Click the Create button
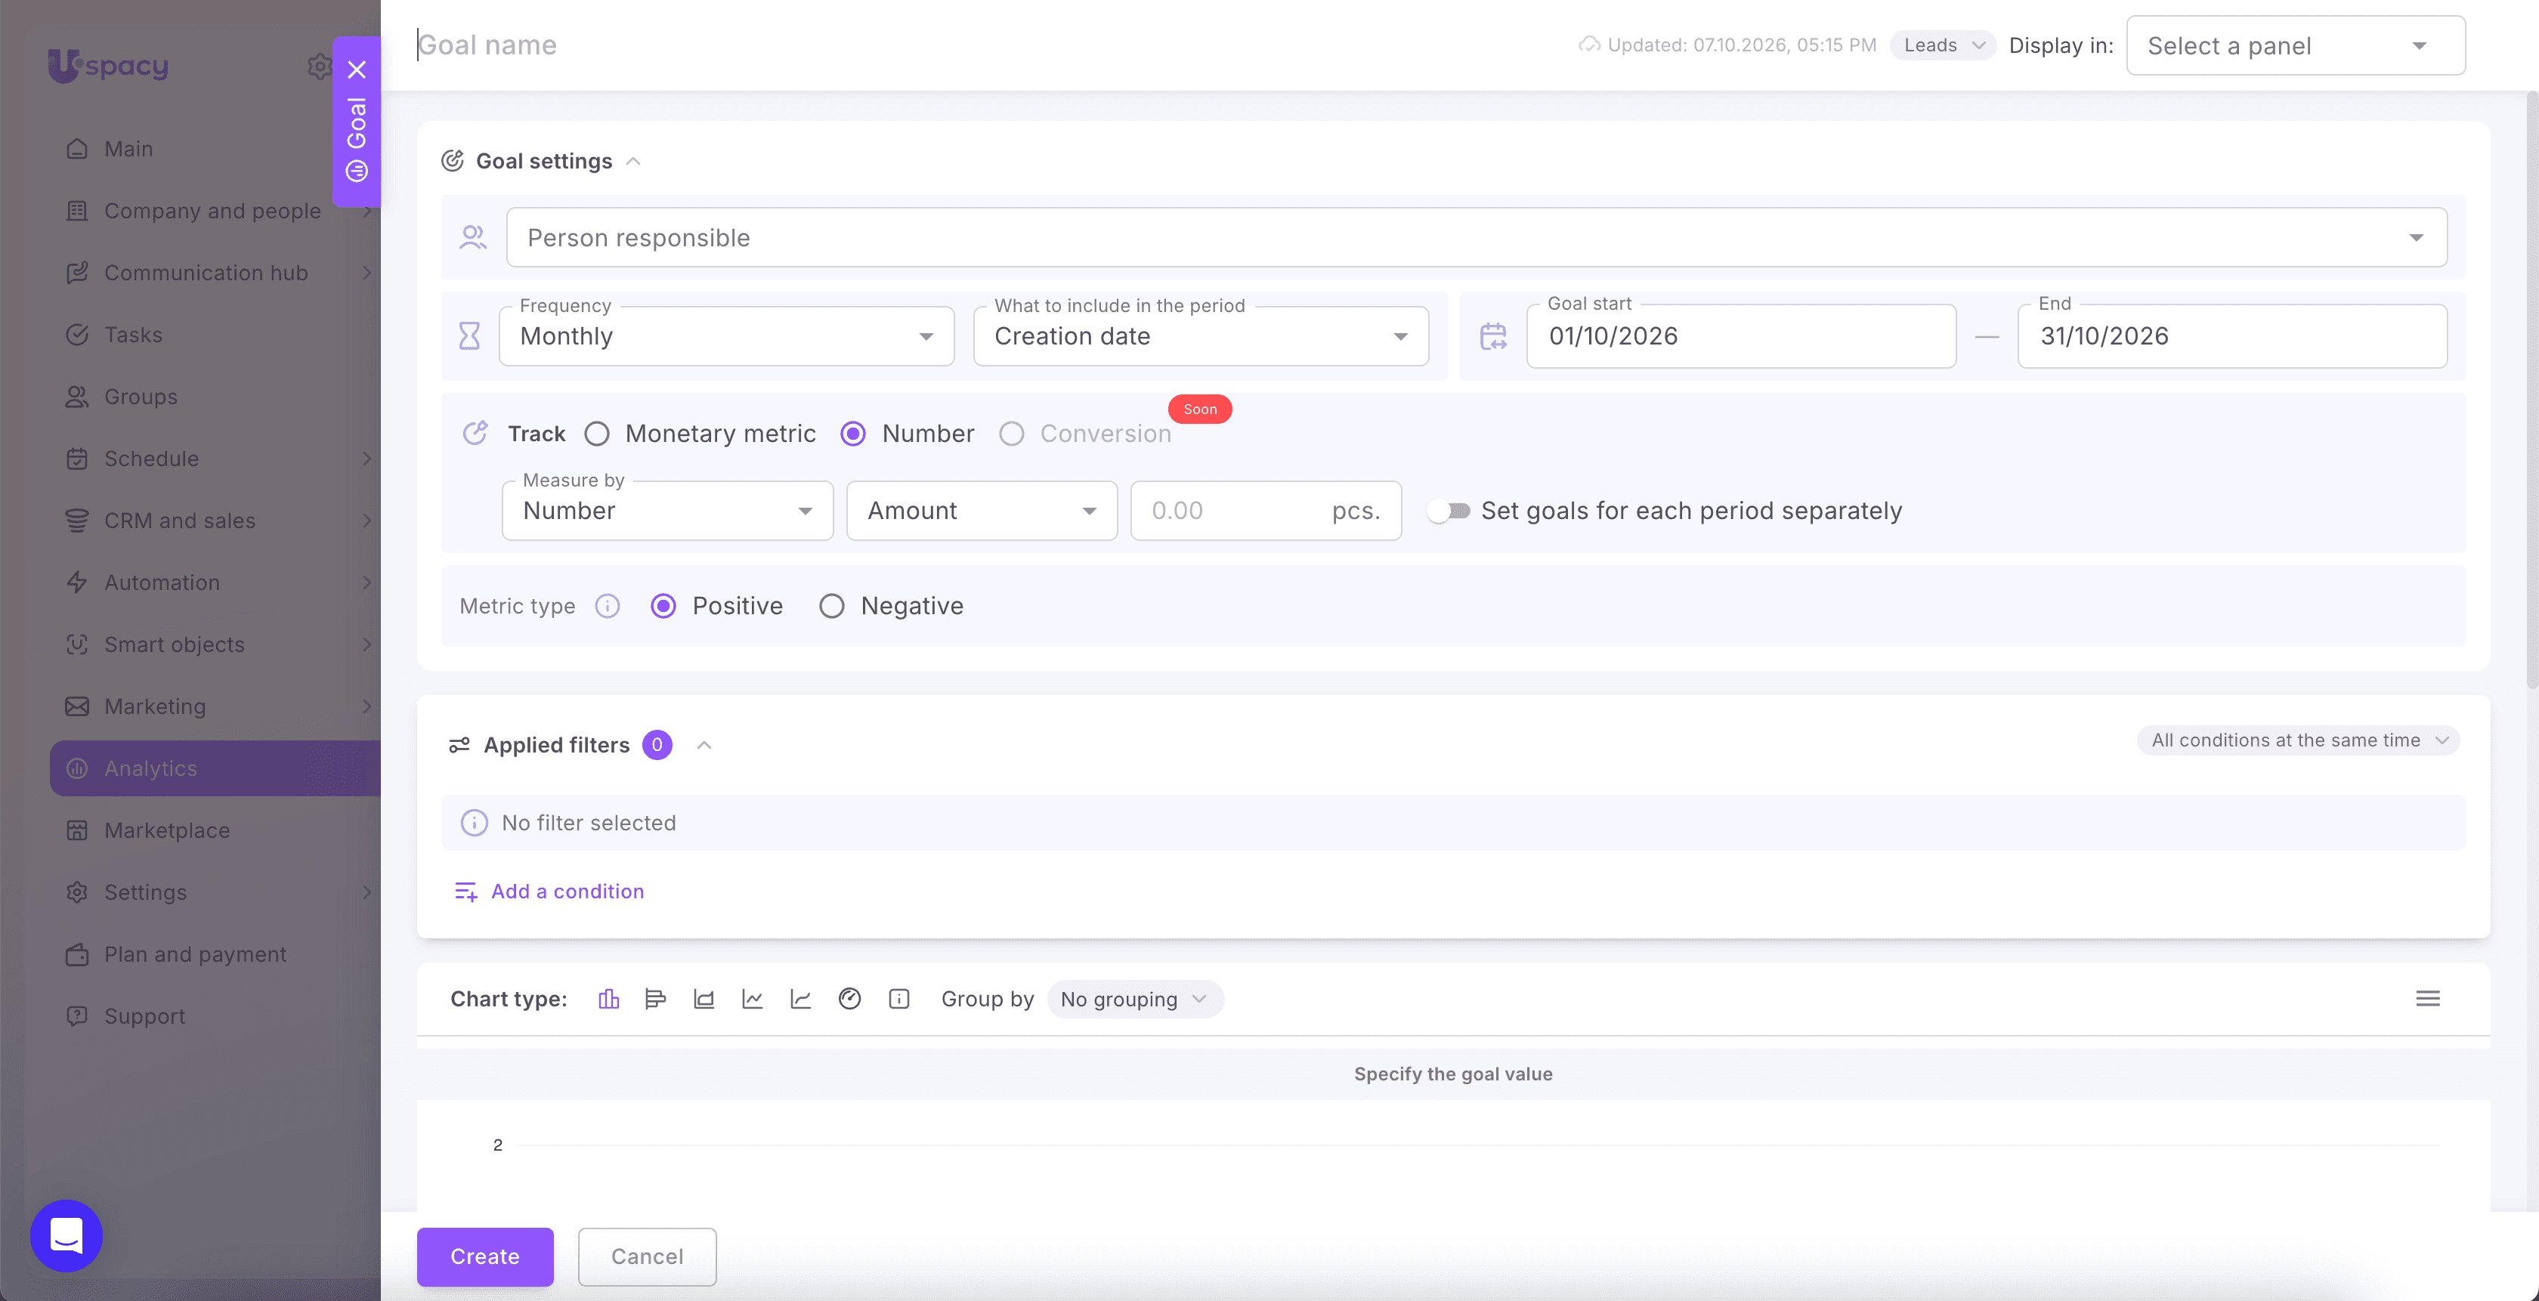The image size is (2539, 1301). (485, 1256)
